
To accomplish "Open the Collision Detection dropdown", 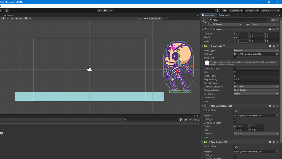I will click(256, 86).
